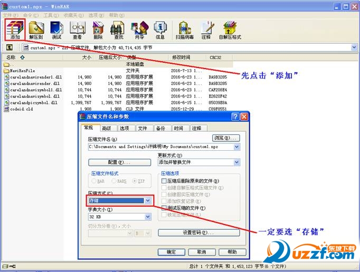This screenshot has height=272, width=360.
Task: Click the 查看 (View) toolbar icon
Action: [x=78, y=30]
